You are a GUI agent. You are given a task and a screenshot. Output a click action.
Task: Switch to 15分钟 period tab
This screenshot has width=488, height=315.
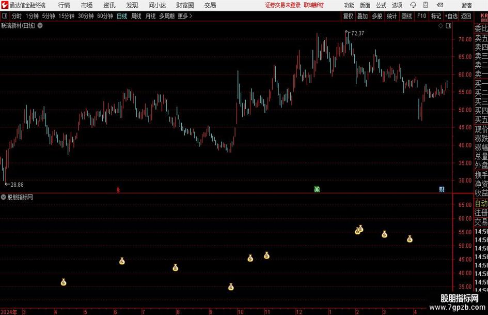tap(67, 16)
